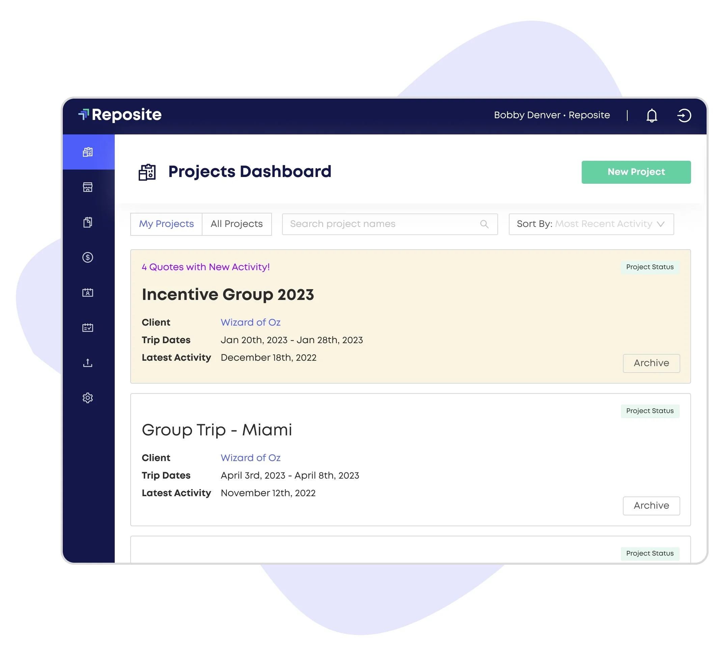Open the checklist calendar sidebar icon

tap(88, 328)
